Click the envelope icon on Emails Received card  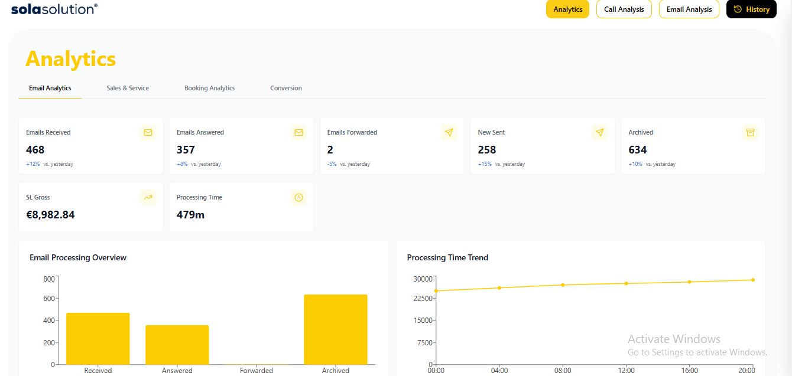pyautogui.click(x=148, y=133)
